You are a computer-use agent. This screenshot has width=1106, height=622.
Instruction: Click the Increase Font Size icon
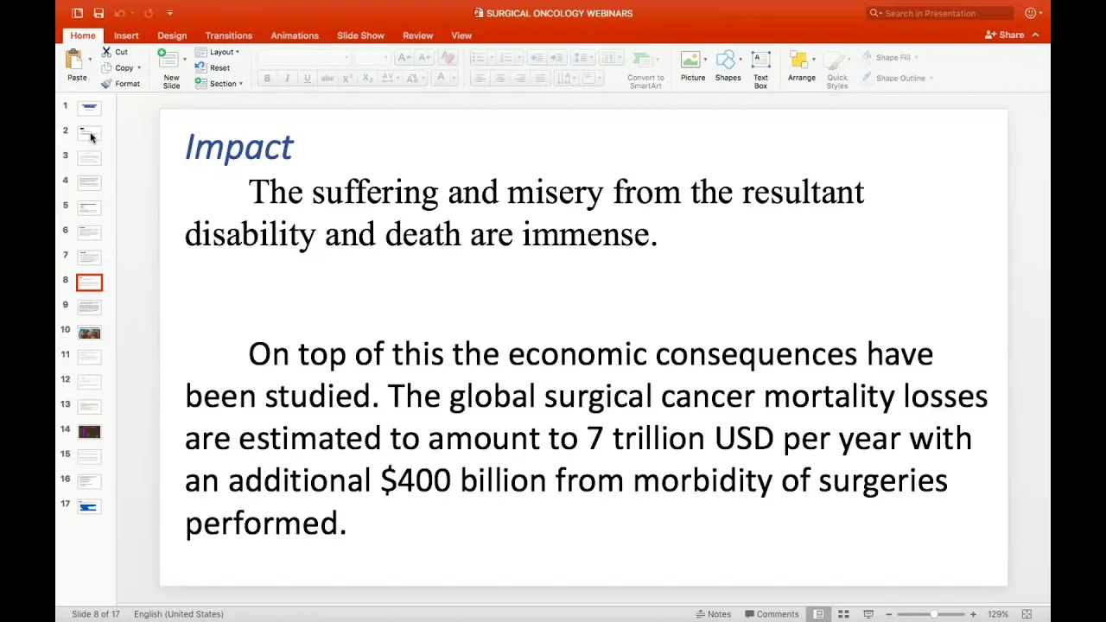click(x=404, y=58)
